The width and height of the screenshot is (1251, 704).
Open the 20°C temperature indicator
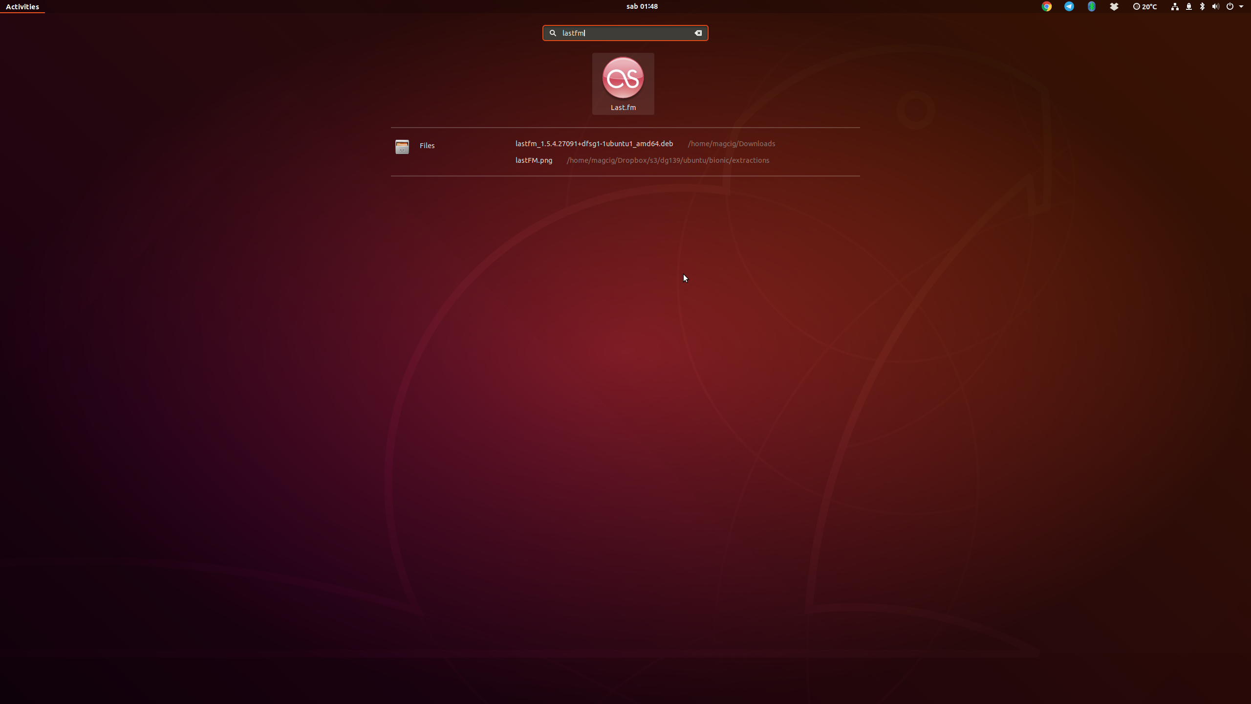(1145, 6)
